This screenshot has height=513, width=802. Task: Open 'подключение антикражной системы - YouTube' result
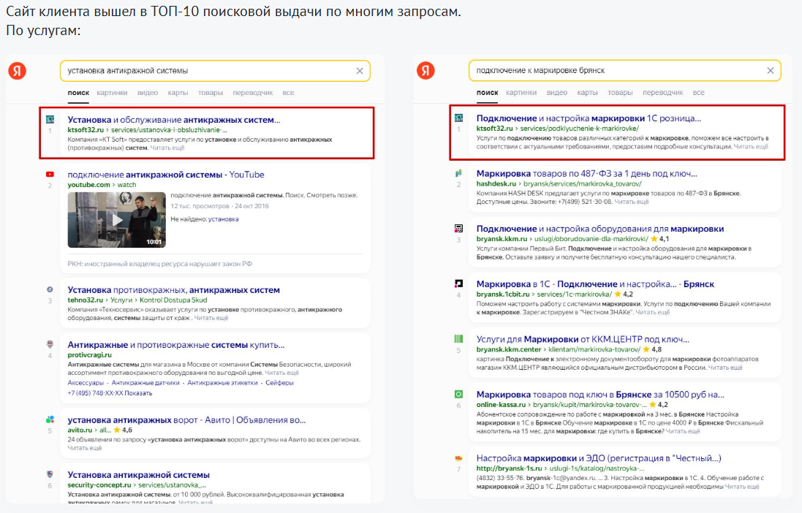click(x=166, y=175)
